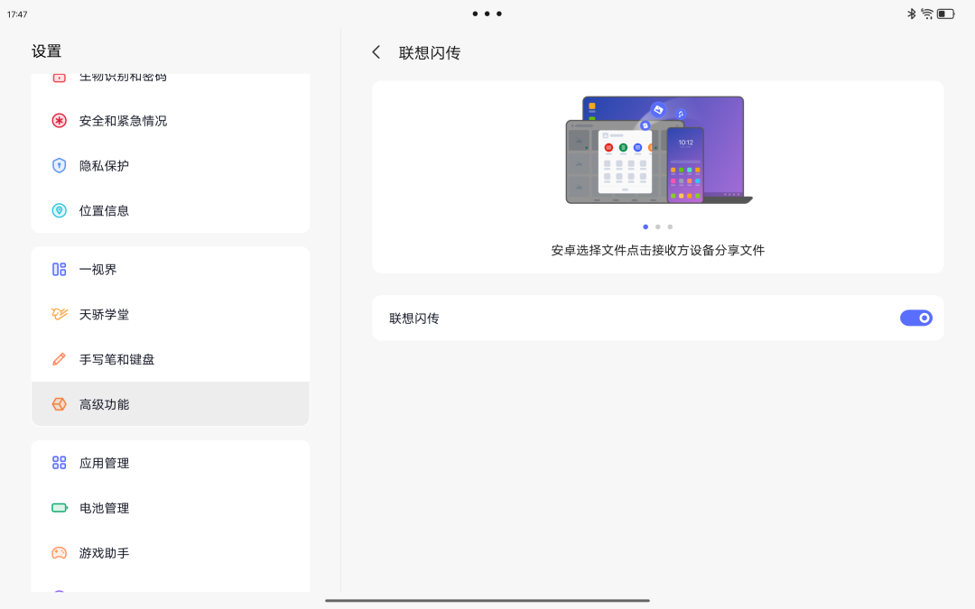Click the 天骄学堂 icon

pyautogui.click(x=59, y=315)
